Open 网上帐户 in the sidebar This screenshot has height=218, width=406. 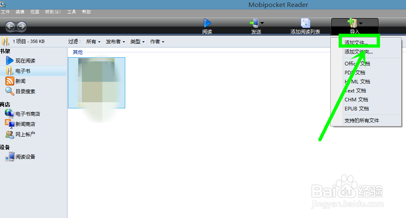[25, 135]
